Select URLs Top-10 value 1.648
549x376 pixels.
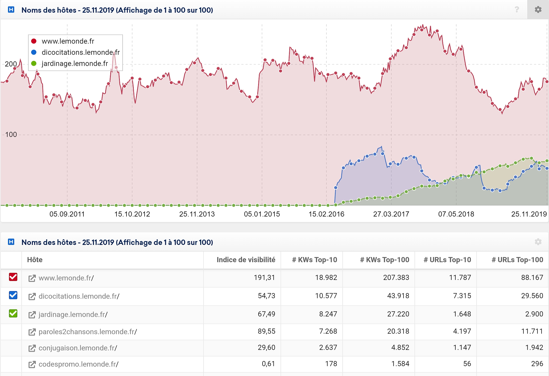[x=462, y=314]
